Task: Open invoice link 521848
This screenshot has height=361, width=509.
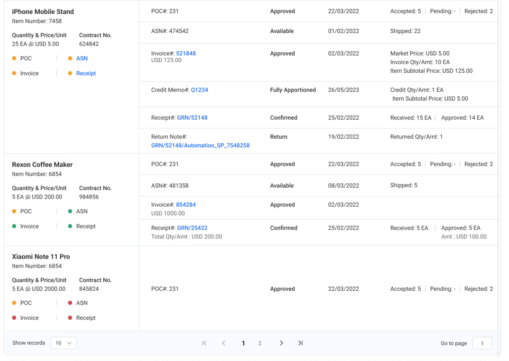Action: (x=185, y=53)
